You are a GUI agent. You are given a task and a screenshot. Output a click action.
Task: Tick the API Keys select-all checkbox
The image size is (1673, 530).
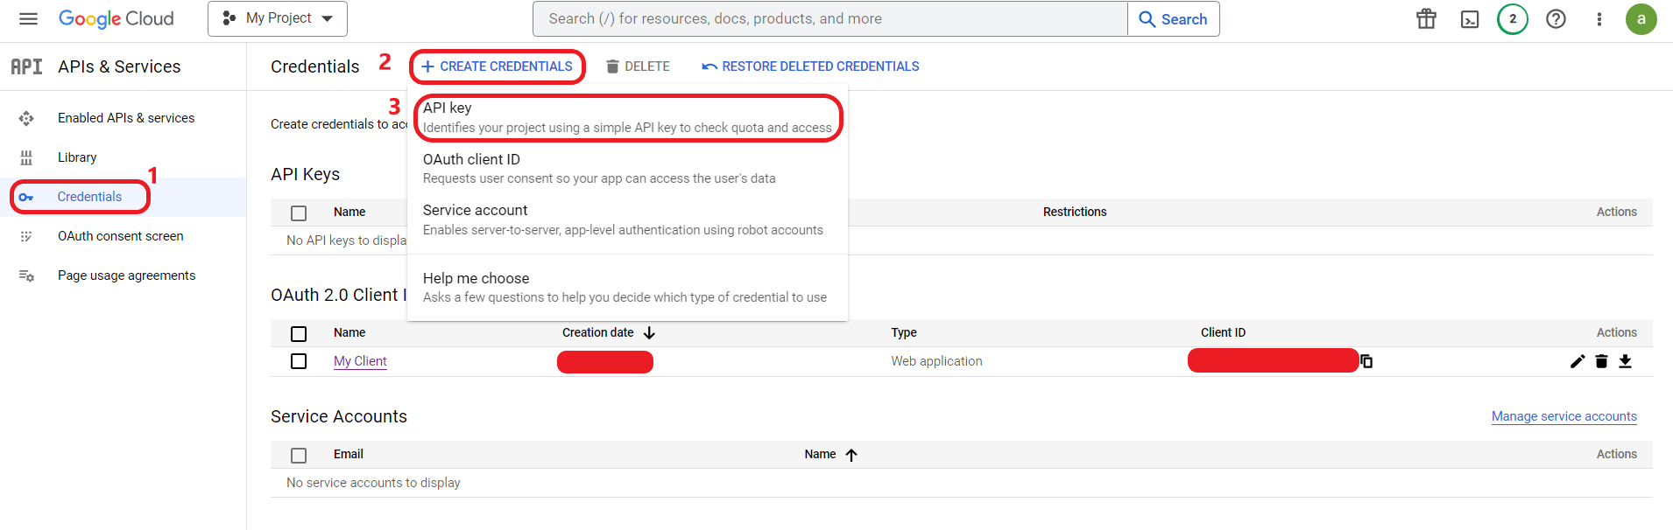(299, 213)
